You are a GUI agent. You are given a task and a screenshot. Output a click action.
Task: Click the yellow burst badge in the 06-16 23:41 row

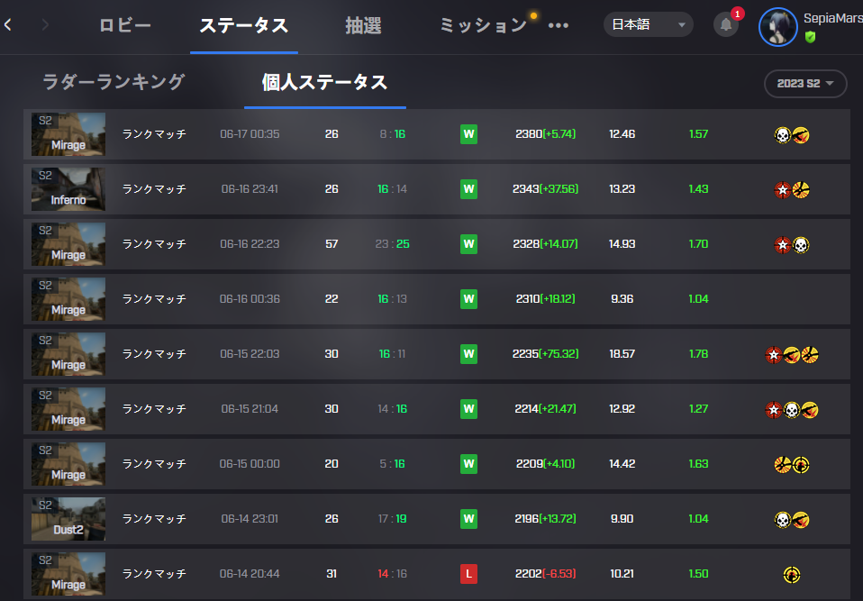tap(801, 190)
